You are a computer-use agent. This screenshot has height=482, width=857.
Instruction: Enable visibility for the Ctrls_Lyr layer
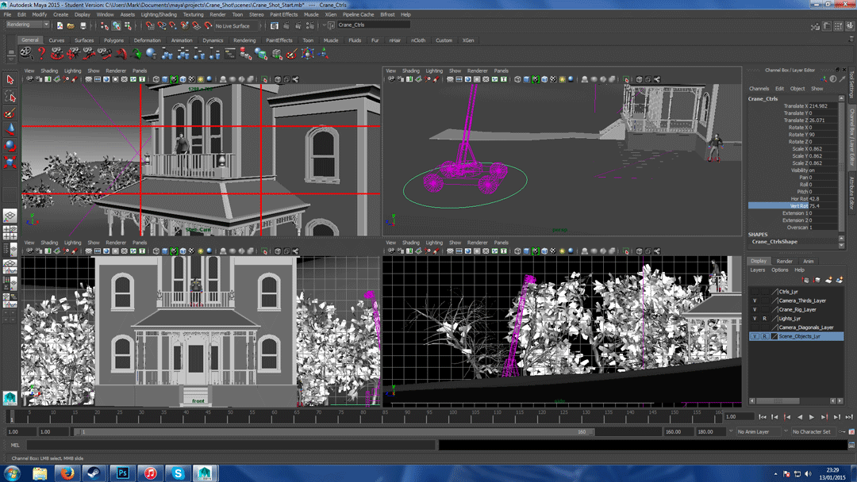(x=755, y=292)
